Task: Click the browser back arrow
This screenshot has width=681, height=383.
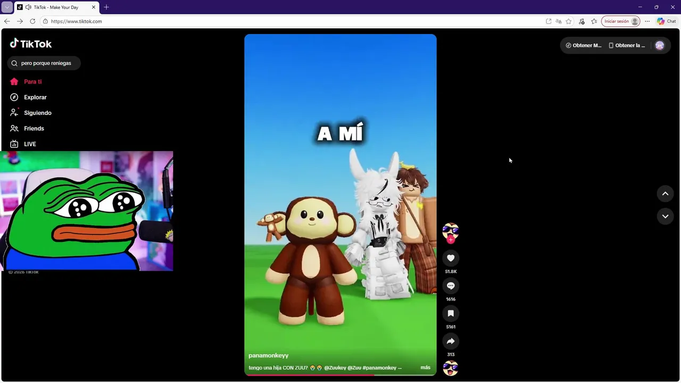Action: 7,21
